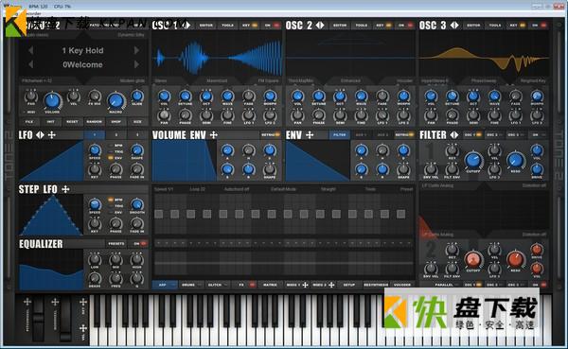Select next patch arrow beside 0Welcome
Screen dimensions: 568x349
(136, 64)
